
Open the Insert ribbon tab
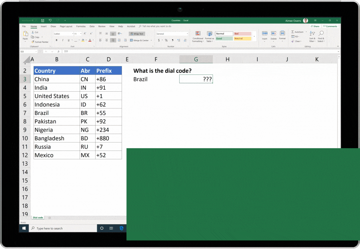pyautogui.click(x=43, y=26)
